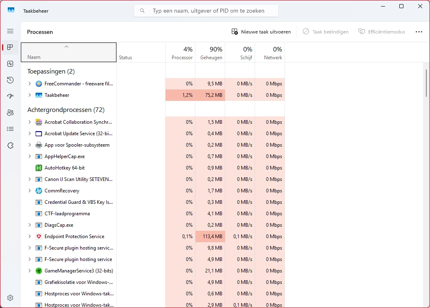This screenshot has height=308, width=430.
Task: Click the Taakbeheer process row icon
Action: click(39, 95)
